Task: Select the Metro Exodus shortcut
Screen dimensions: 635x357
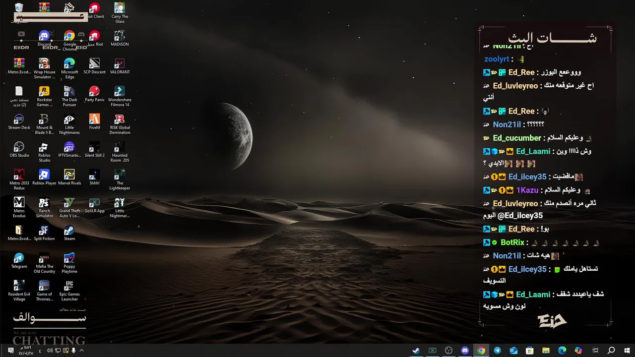Action: (19, 207)
